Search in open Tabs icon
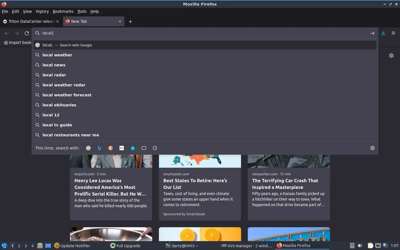Viewport: 400px width, 250px height. click(144, 148)
